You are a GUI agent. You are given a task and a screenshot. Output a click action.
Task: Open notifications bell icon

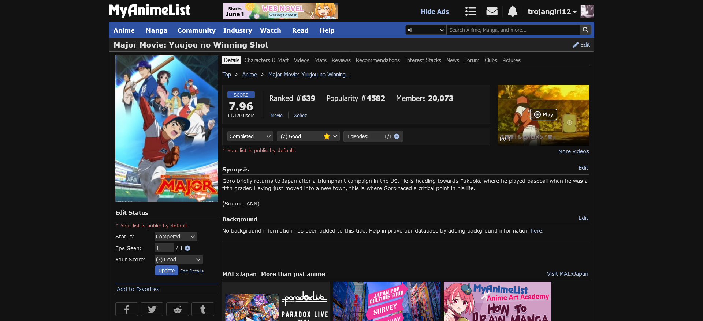click(513, 11)
